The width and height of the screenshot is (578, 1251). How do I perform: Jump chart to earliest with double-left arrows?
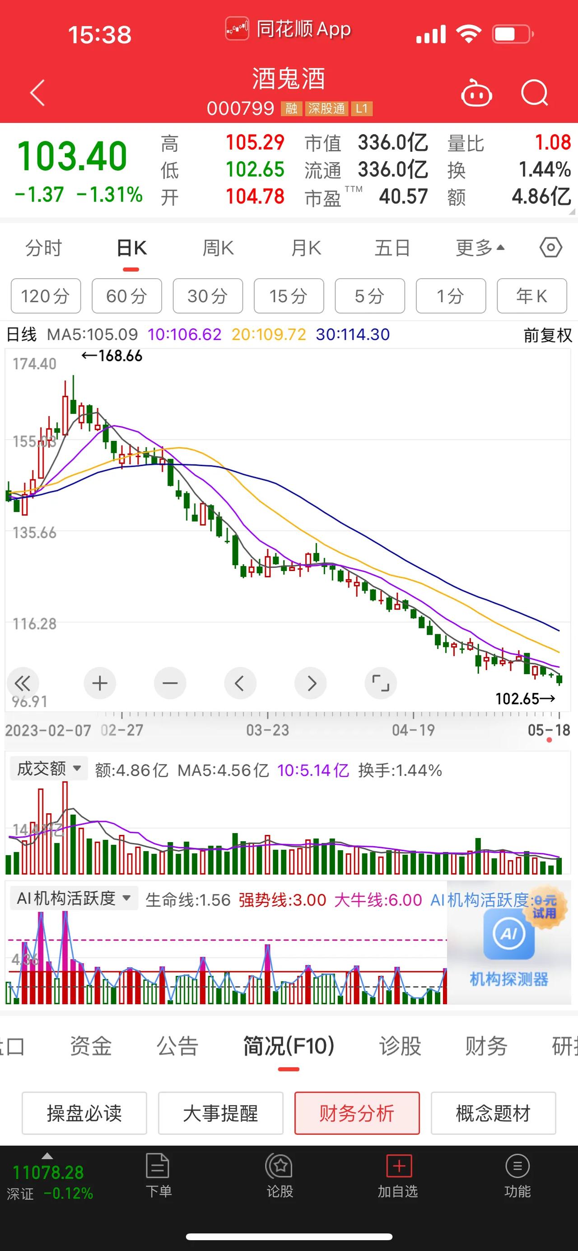(x=22, y=683)
